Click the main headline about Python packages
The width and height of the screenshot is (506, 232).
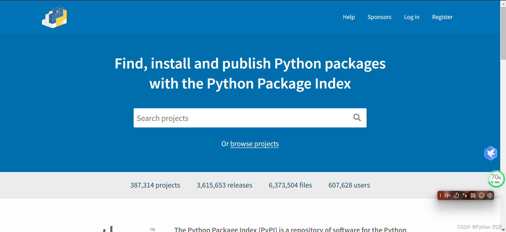click(x=250, y=73)
